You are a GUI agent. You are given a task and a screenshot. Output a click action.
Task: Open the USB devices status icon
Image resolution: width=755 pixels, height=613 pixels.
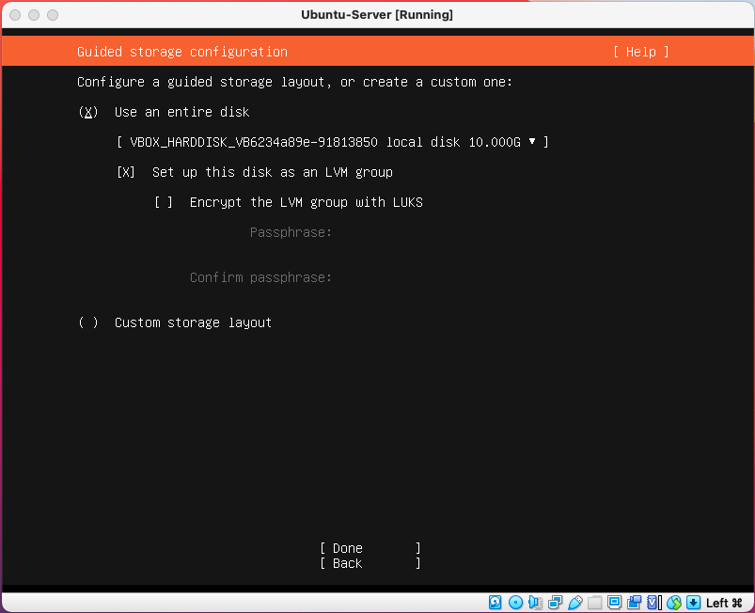tap(574, 603)
